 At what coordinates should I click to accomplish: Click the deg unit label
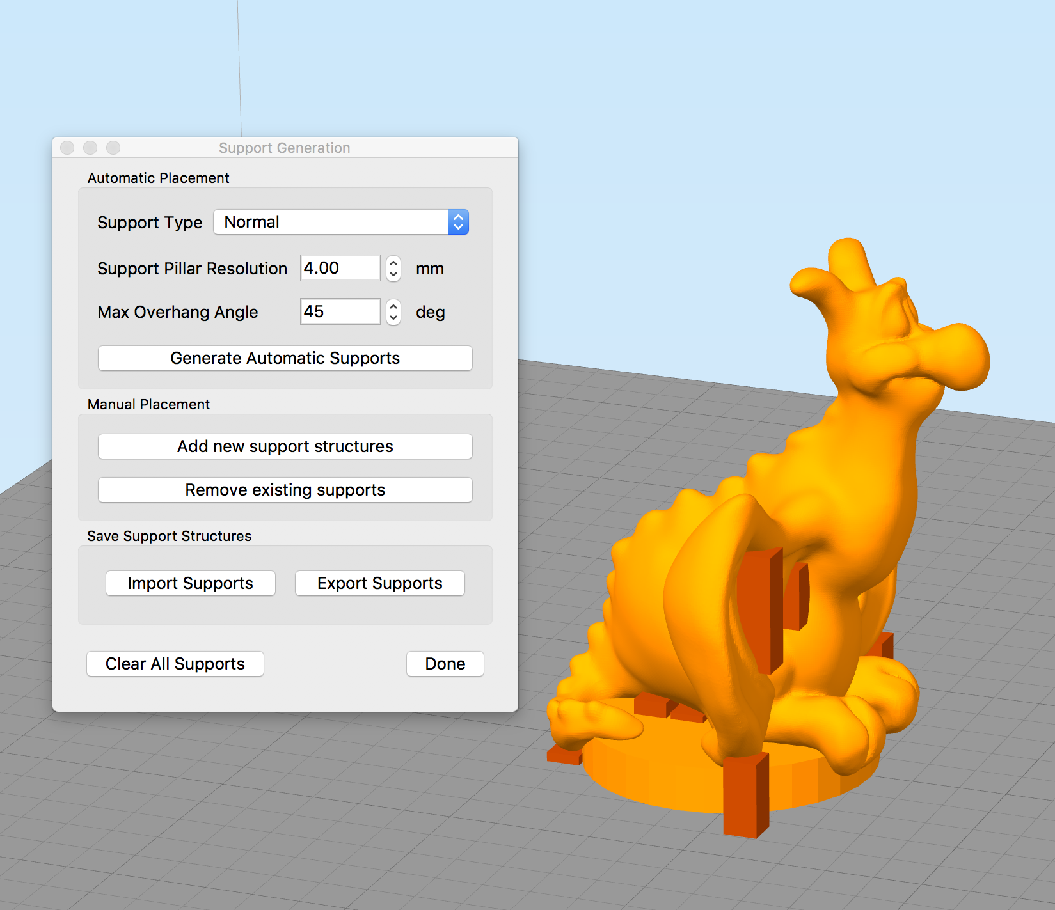tap(431, 313)
